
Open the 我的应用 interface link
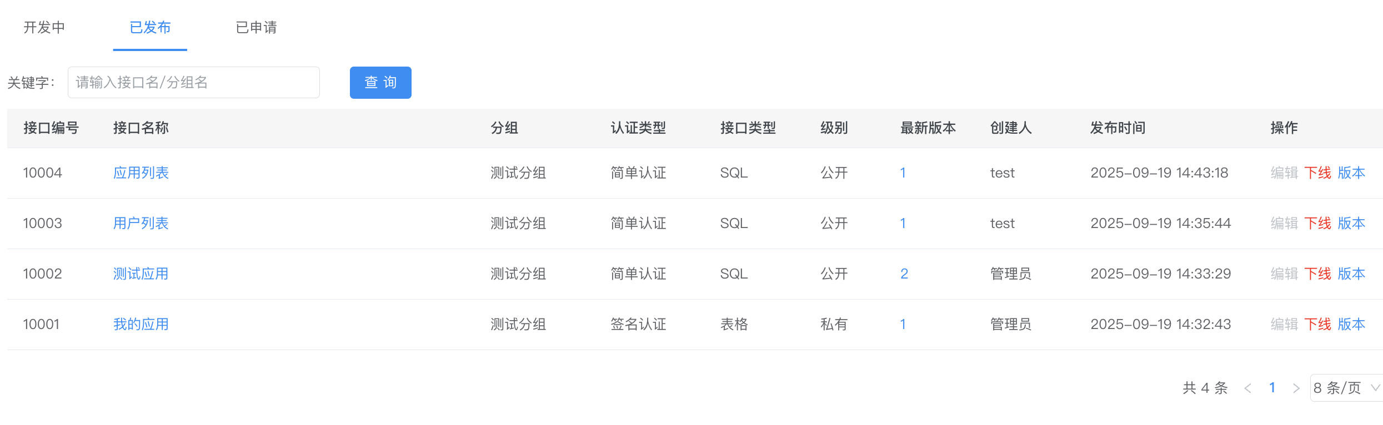(x=141, y=325)
